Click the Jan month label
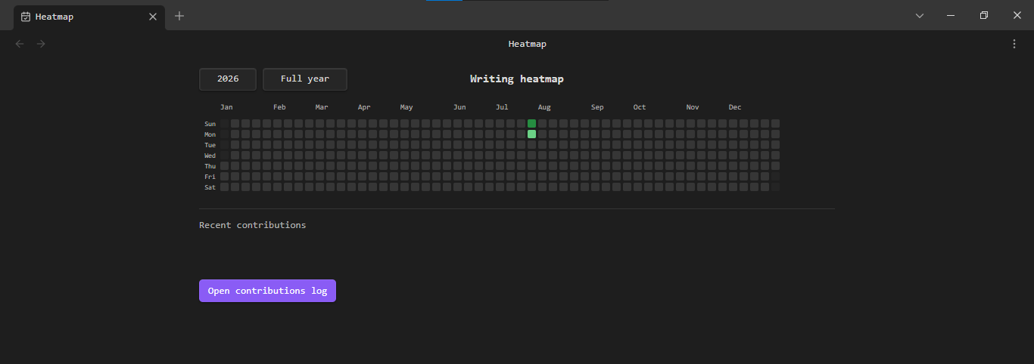The image size is (1034, 364). (226, 107)
